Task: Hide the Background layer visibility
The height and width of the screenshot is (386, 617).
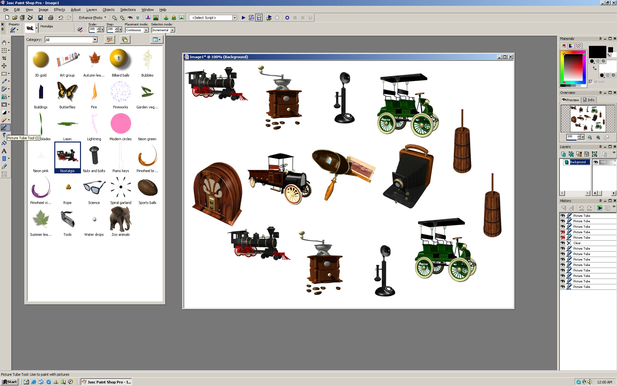Action: click(595, 162)
